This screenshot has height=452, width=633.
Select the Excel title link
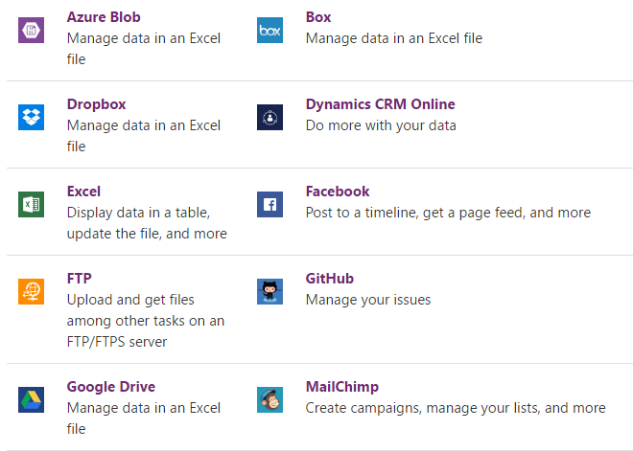click(x=83, y=192)
